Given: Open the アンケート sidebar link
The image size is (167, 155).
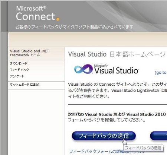Looking at the screenshot, I should pos(17,76).
